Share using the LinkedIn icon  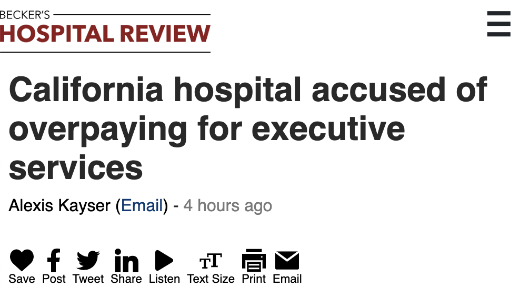[126, 260]
